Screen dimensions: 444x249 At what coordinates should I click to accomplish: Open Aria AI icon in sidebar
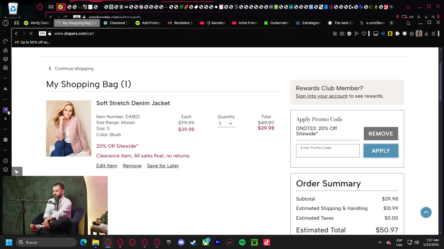tap(5, 89)
